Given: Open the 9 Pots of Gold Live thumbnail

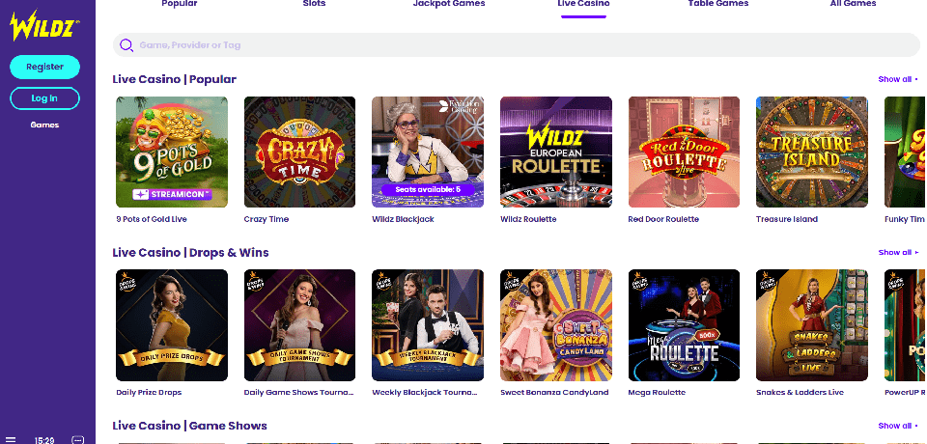Looking at the screenshot, I should pos(172,152).
